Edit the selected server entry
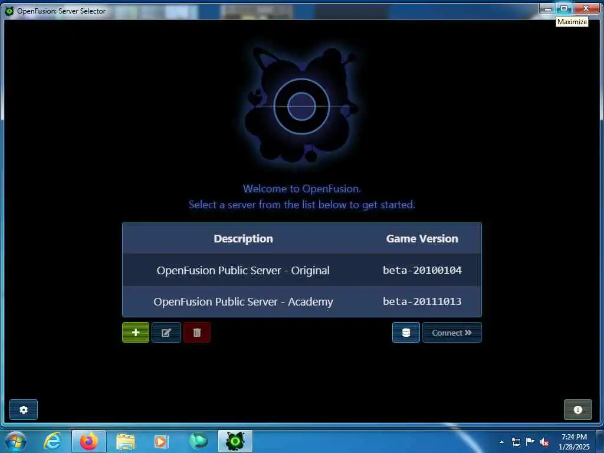 (x=166, y=333)
